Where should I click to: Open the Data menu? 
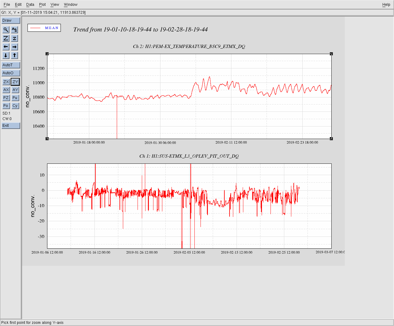(30, 5)
